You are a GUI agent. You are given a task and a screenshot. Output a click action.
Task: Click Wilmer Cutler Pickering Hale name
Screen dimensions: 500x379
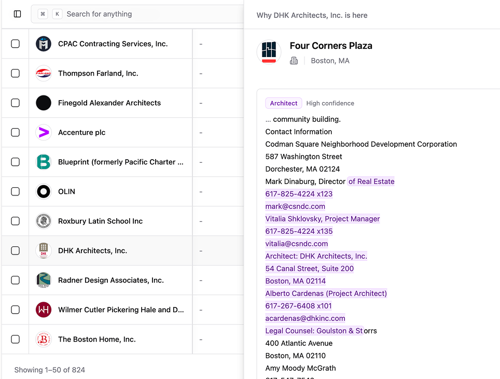point(121,310)
